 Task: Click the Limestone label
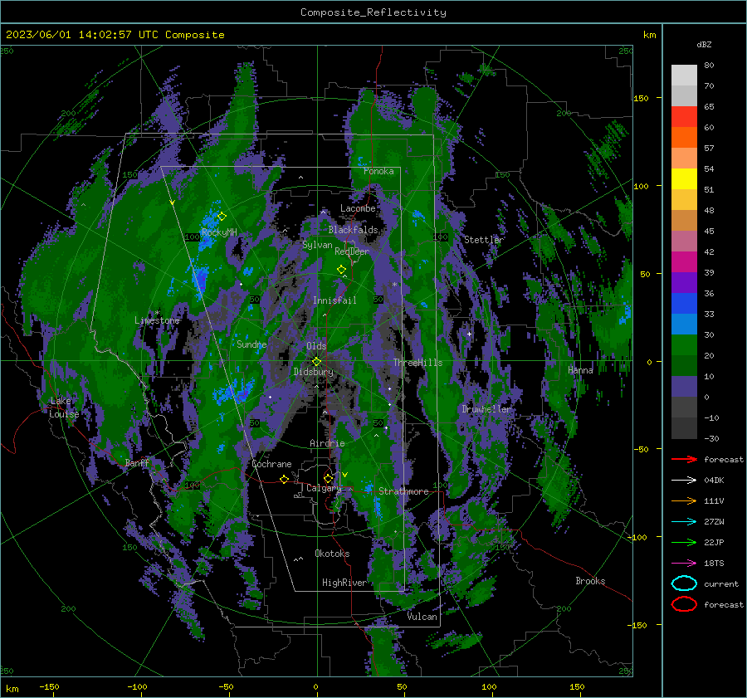click(x=157, y=320)
